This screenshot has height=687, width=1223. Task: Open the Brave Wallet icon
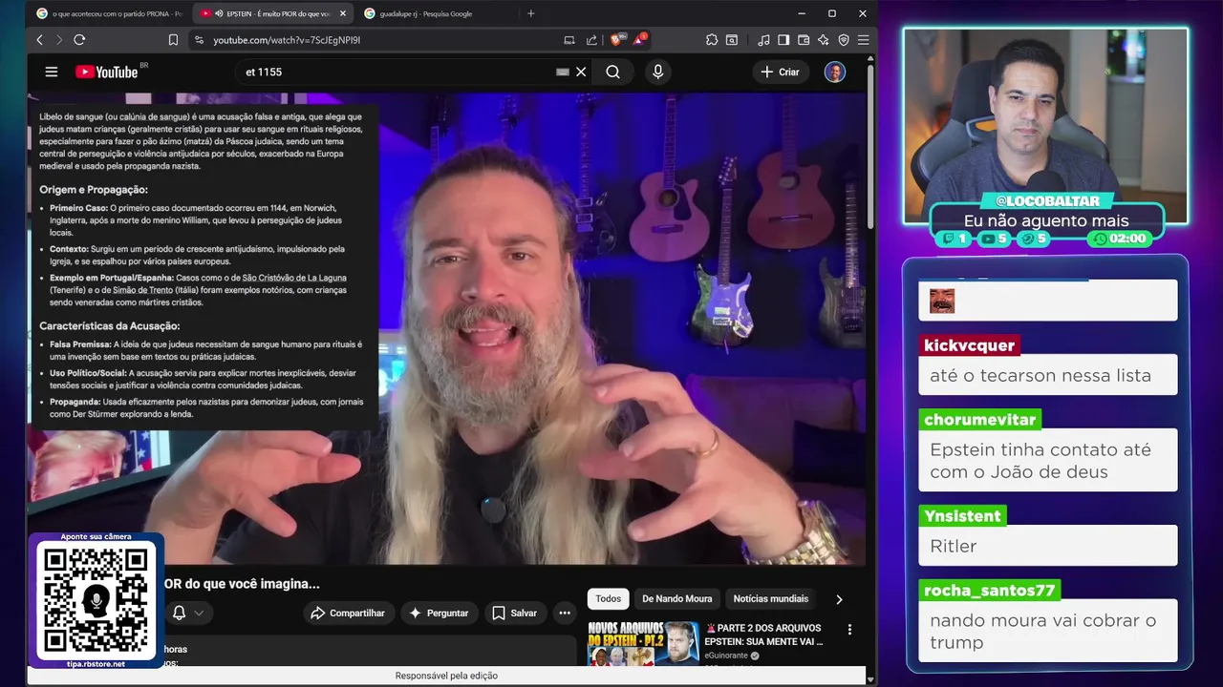pos(804,40)
